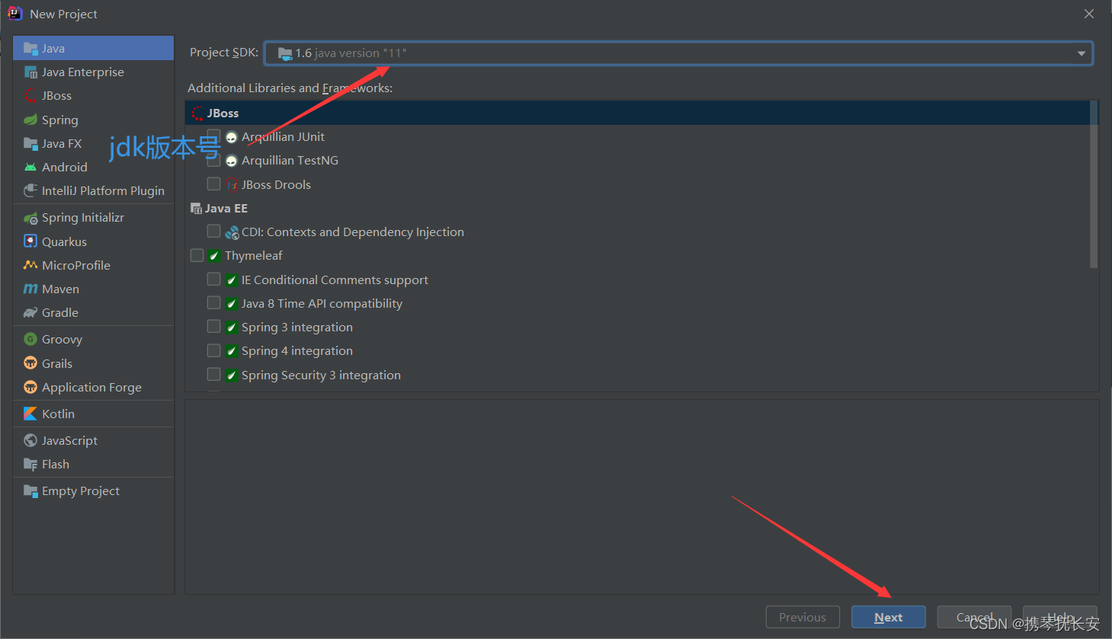Enable IE Conditional Comments support checkbox
The width and height of the screenshot is (1112, 639).
(x=213, y=280)
